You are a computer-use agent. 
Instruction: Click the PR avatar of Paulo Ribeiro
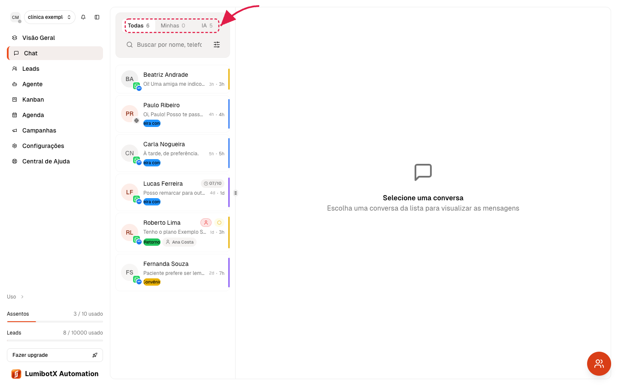pos(130,114)
